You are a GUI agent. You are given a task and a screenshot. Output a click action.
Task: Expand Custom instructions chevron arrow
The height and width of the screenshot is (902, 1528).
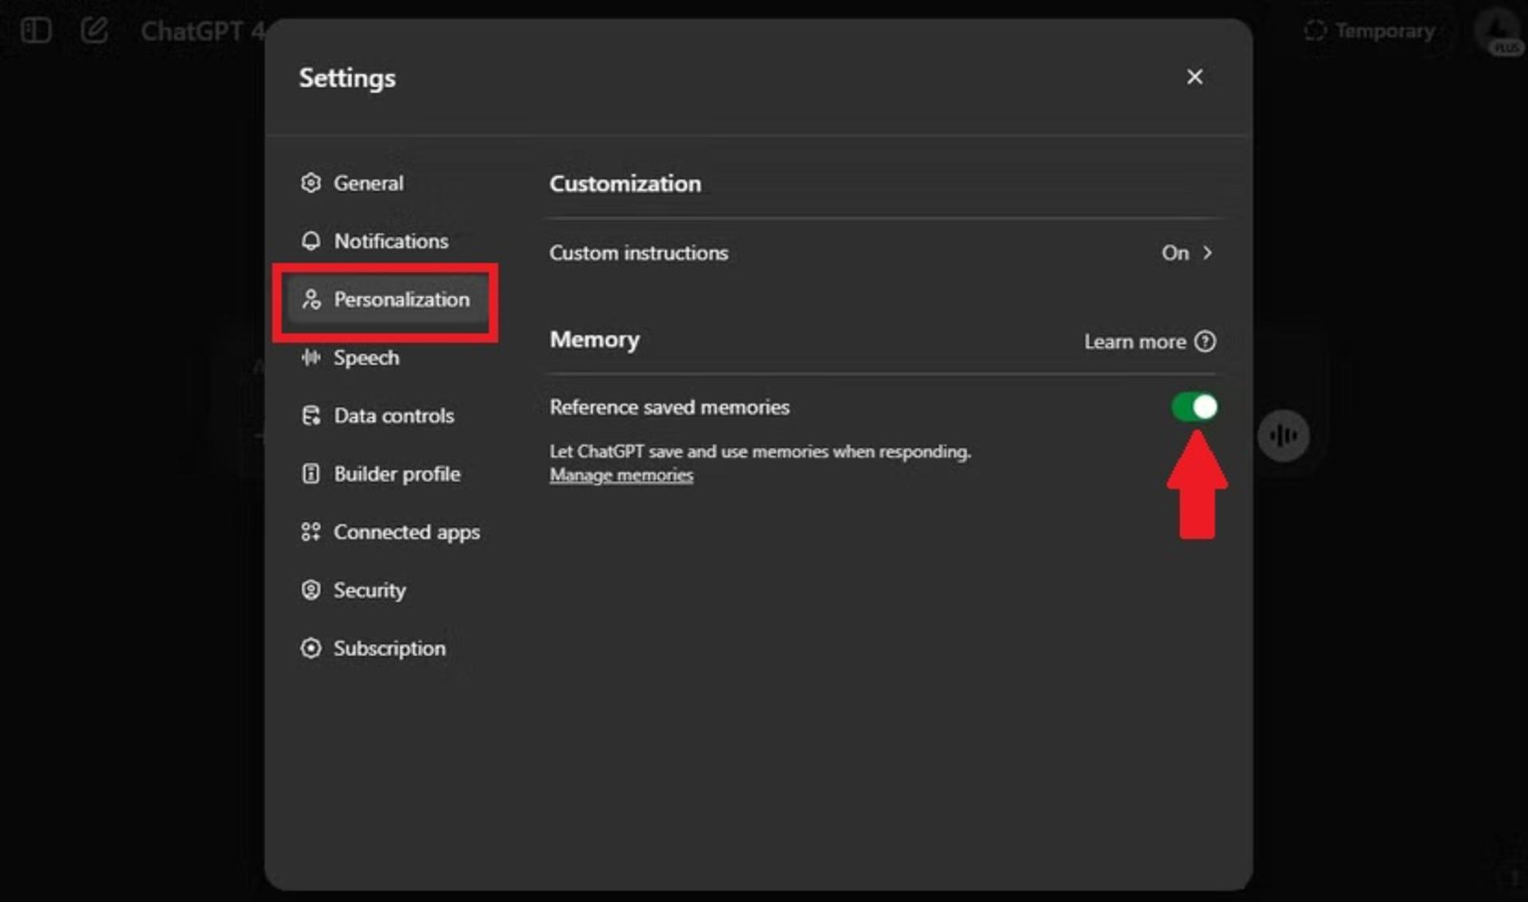tap(1207, 253)
